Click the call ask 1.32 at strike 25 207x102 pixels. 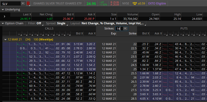90,69
